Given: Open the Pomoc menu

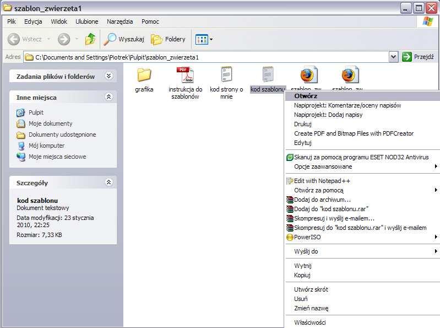Looking at the screenshot, I should click(x=150, y=21).
